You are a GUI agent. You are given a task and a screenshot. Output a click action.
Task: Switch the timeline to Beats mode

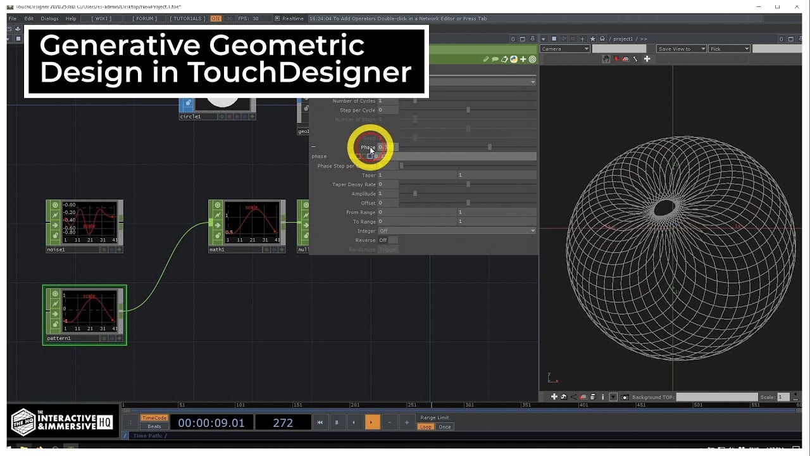click(x=154, y=427)
